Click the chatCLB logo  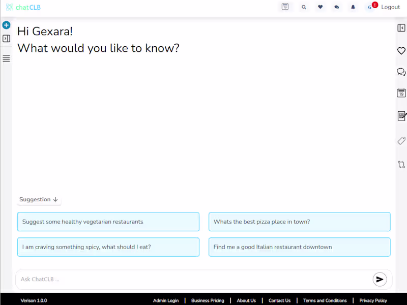[23, 7]
